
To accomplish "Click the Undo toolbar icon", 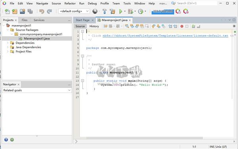I will pyautogui.click(x=42, y=12).
